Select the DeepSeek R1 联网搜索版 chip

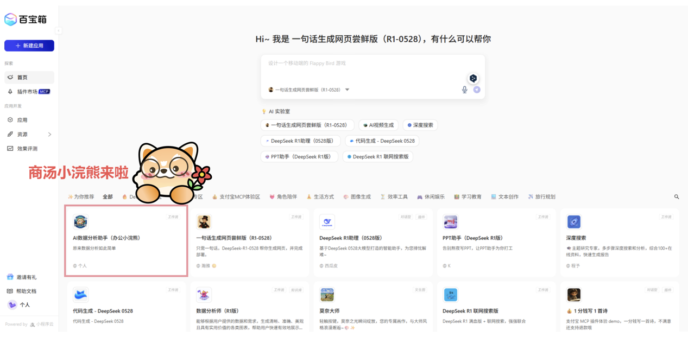click(377, 157)
